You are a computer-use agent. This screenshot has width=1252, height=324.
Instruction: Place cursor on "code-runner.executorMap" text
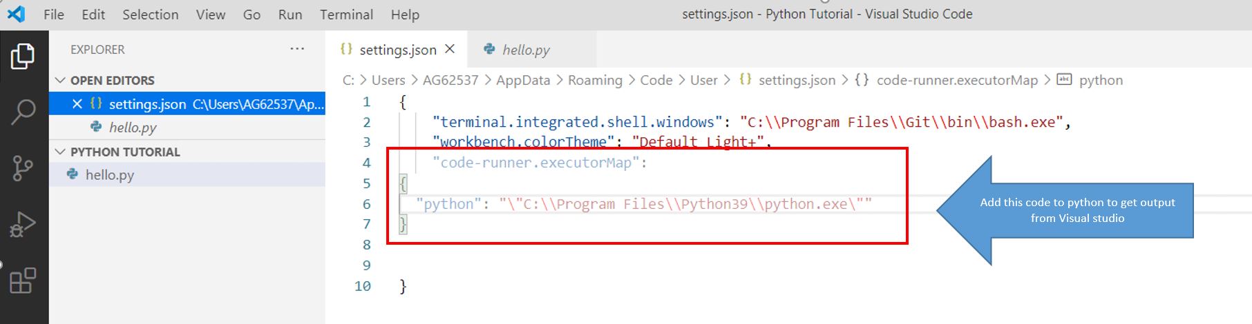(535, 163)
